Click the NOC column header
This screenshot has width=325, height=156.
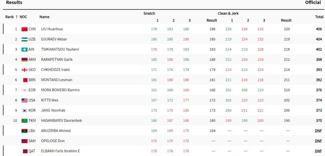(x=23, y=17)
